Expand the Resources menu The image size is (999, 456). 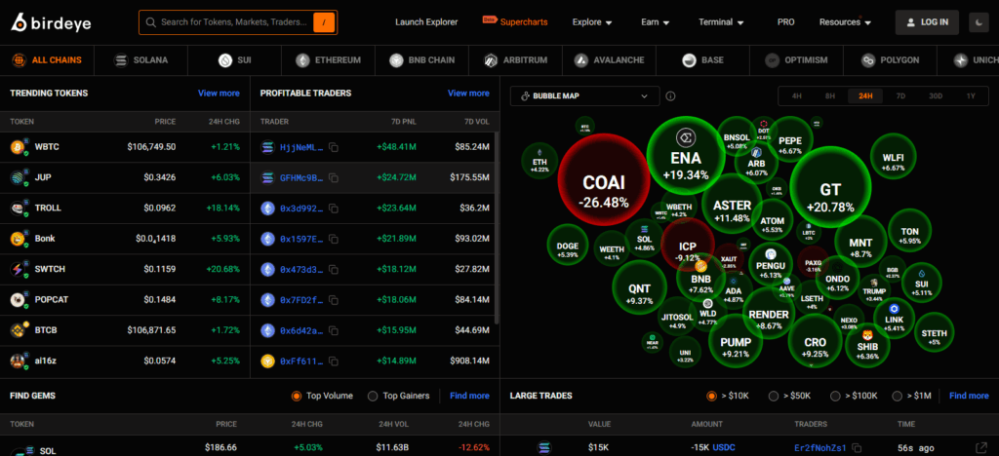tap(845, 21)
